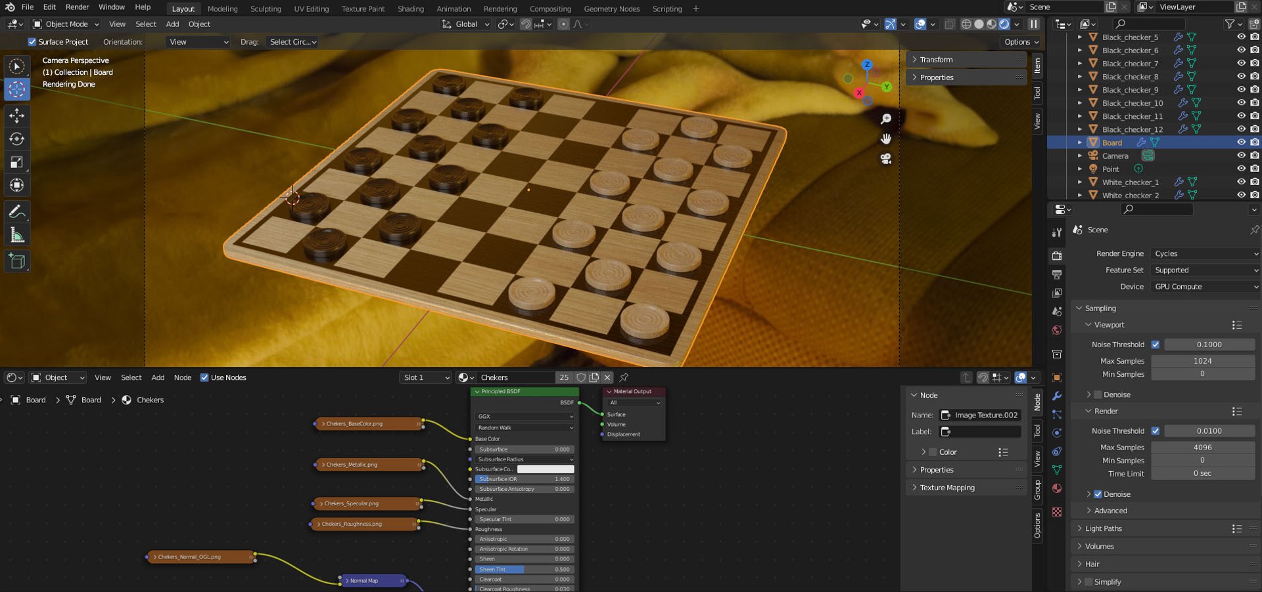Select the Transform tool
Viewport: 1262px width, 592px height.
tap(17, 185)
